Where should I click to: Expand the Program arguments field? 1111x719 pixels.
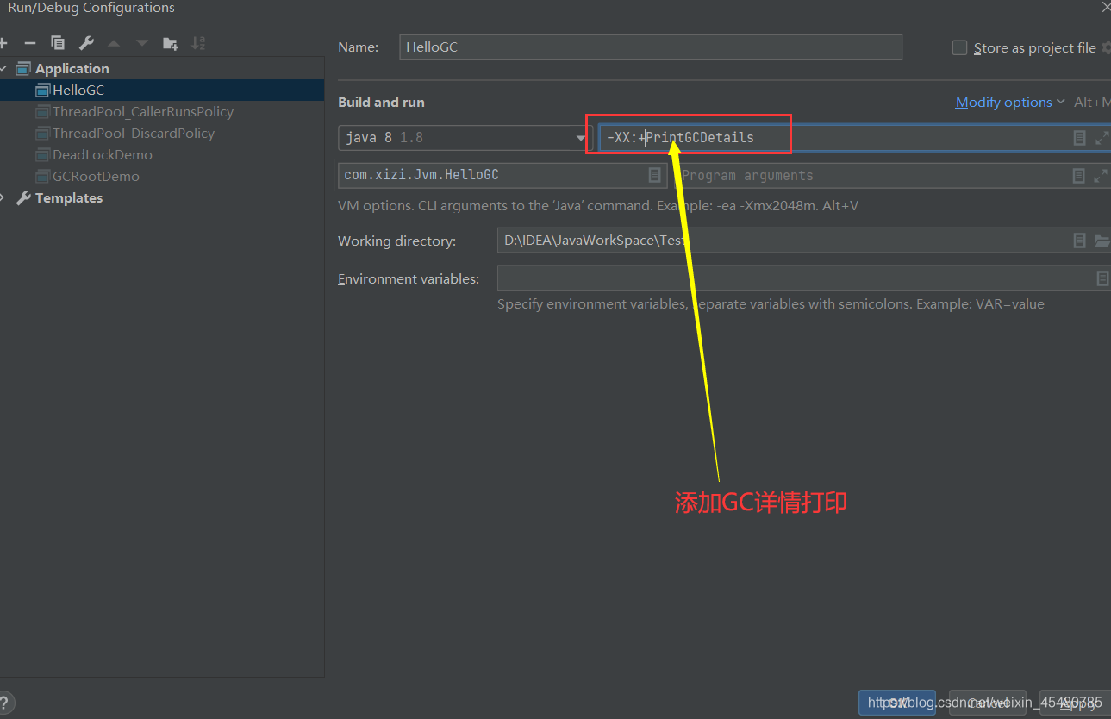pyautogui.click(x=1101, y=176)
